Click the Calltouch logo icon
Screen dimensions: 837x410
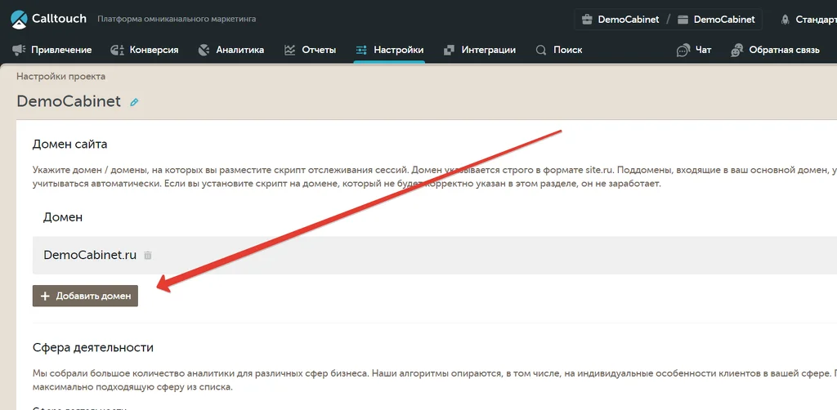point(19,20)
